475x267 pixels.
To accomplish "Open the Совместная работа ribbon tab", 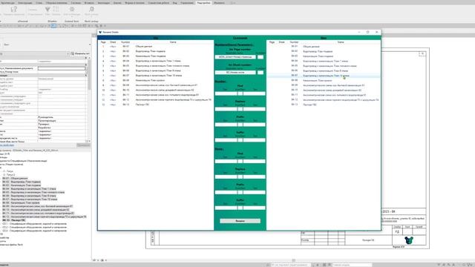I will (159, 3).
